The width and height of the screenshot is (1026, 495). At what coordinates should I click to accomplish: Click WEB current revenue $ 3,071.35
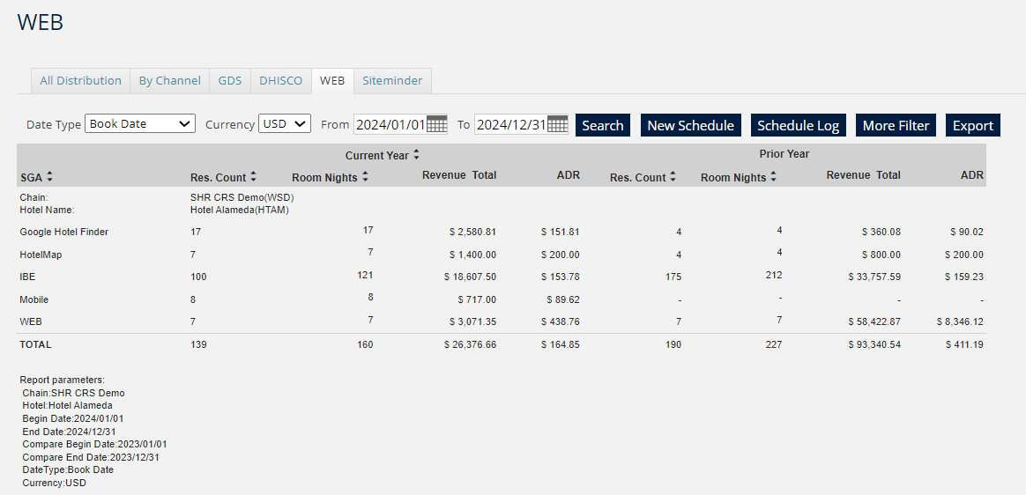[x=472, y=321]
